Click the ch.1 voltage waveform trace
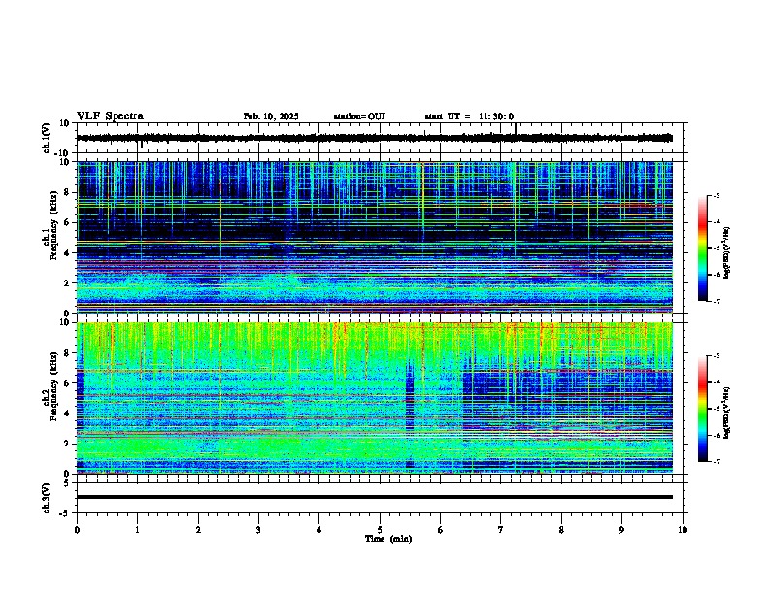This screenshot has height=594, width=769. click(374, 138)
